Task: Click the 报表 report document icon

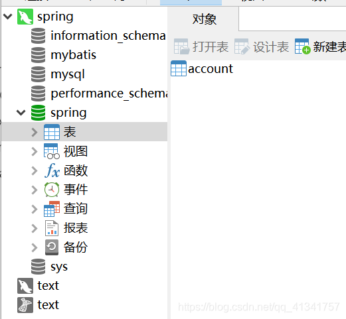Action: [x=52, y=228]
